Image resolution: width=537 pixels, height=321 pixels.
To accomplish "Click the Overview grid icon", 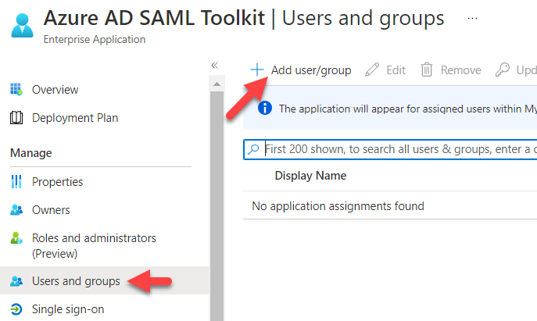I will click(16, 90).
